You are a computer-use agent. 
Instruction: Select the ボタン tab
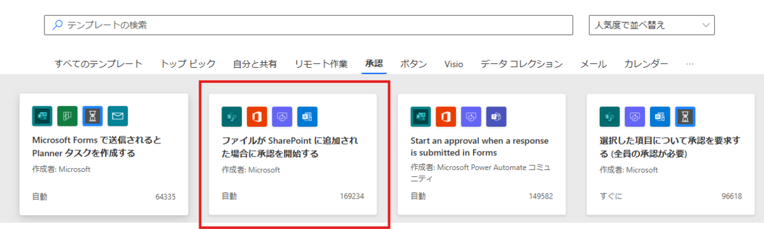pos(413,63)
